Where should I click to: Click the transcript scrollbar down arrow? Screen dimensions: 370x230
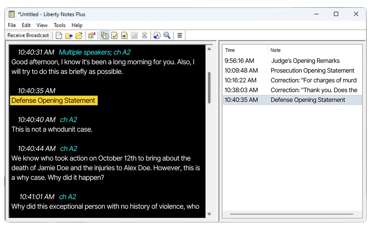click(x=209, y=214)
